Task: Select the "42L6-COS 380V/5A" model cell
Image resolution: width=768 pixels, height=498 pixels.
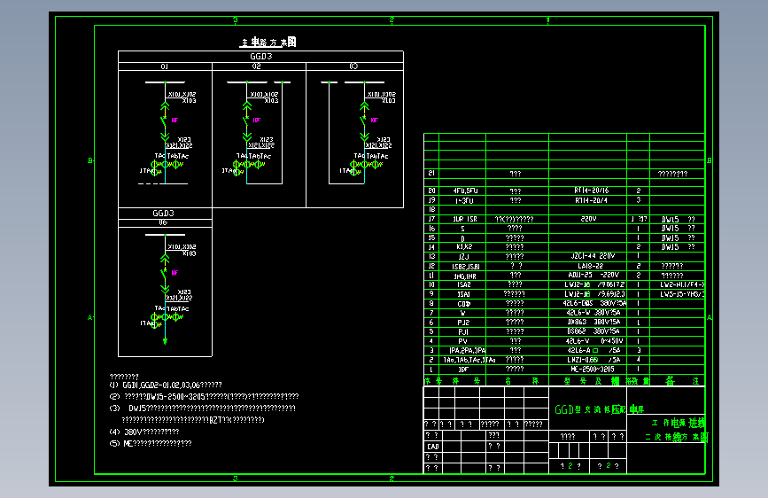Action: 594,303
